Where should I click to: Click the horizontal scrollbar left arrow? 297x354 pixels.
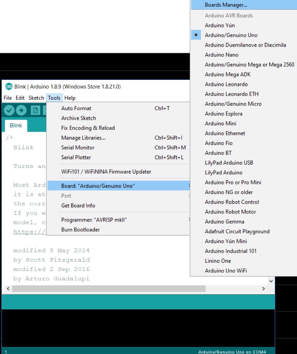[x=8, y=289]
